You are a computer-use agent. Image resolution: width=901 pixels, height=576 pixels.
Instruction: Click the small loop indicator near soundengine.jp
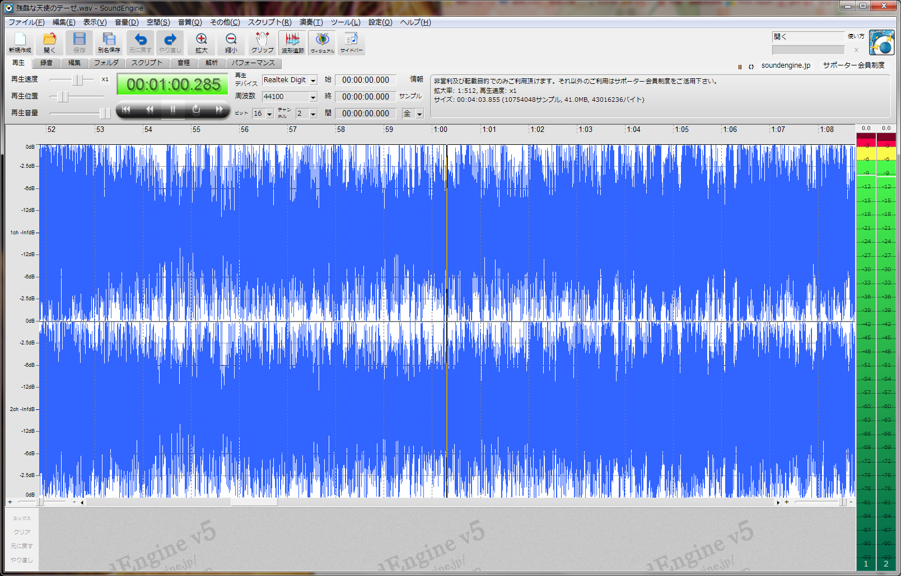[x=751, y=67]
